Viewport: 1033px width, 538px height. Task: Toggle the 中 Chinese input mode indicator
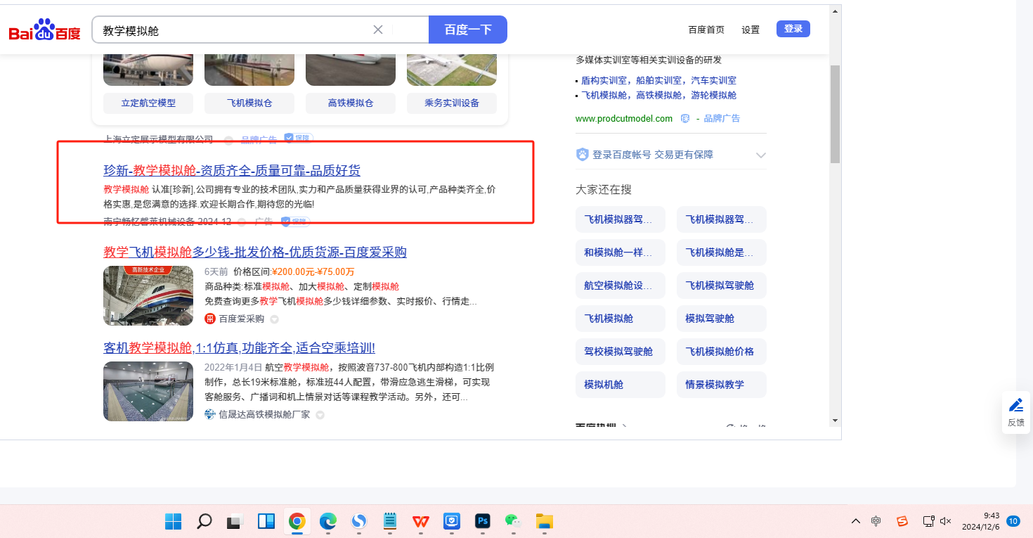(876, 521)
